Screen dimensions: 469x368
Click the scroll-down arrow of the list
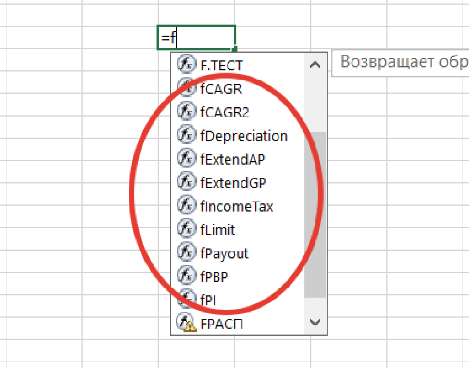pyautogui.click(x=315, y=322)
